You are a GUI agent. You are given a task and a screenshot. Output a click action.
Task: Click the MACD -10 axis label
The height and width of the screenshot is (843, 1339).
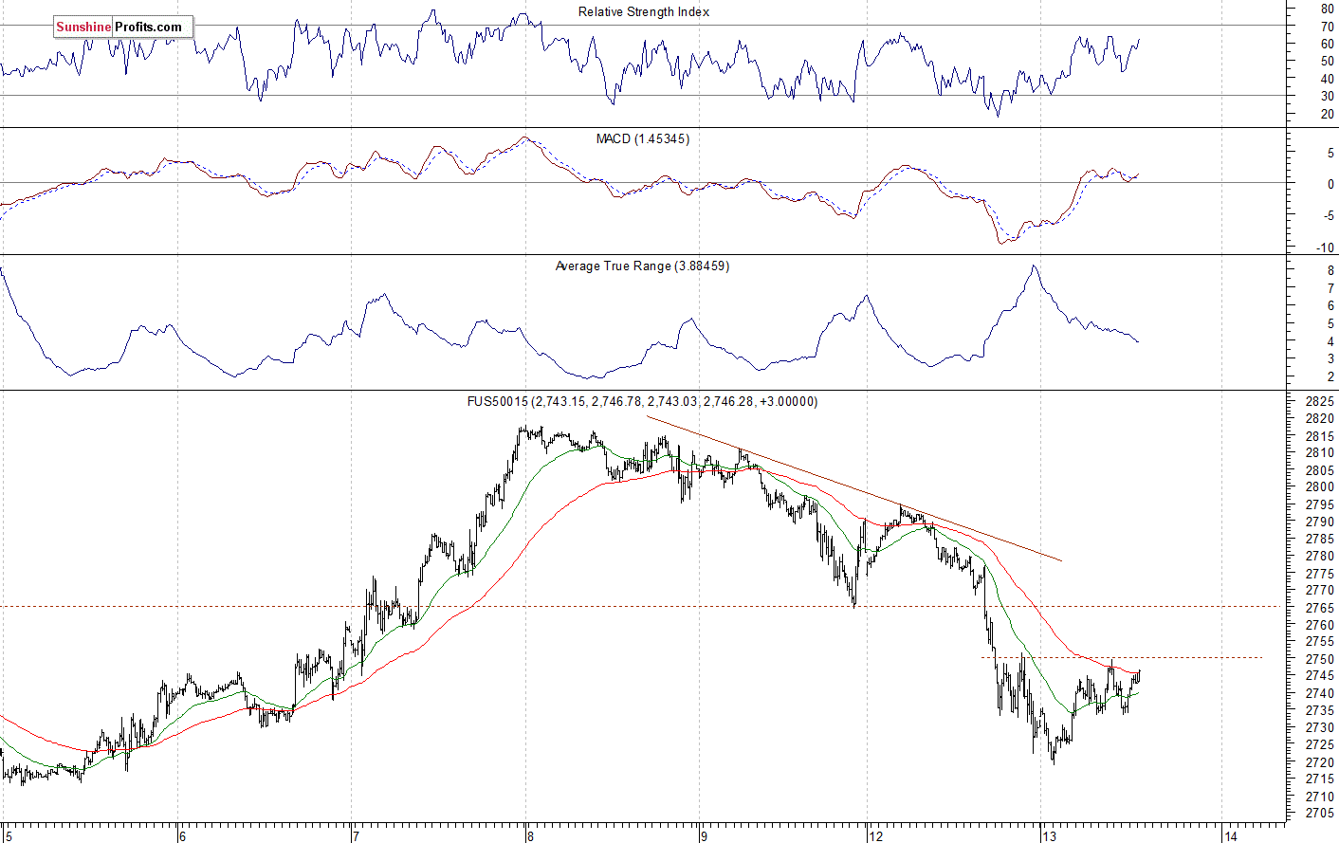1326,248
